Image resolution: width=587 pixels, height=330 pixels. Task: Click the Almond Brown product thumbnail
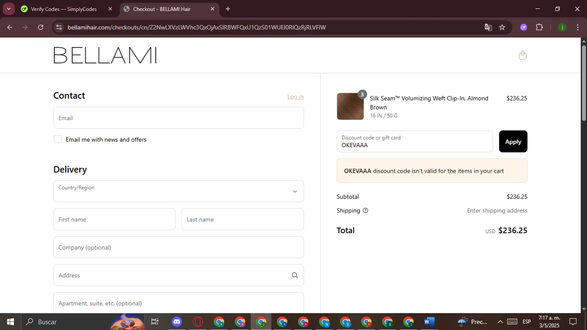coord(350,106)
